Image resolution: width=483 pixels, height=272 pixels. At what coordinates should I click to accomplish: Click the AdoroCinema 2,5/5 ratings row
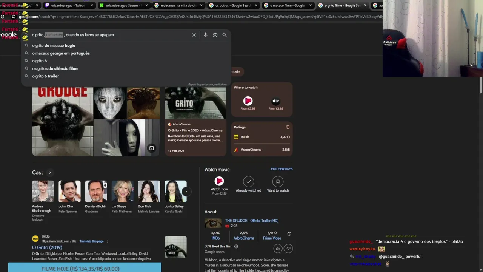point(262,150)
